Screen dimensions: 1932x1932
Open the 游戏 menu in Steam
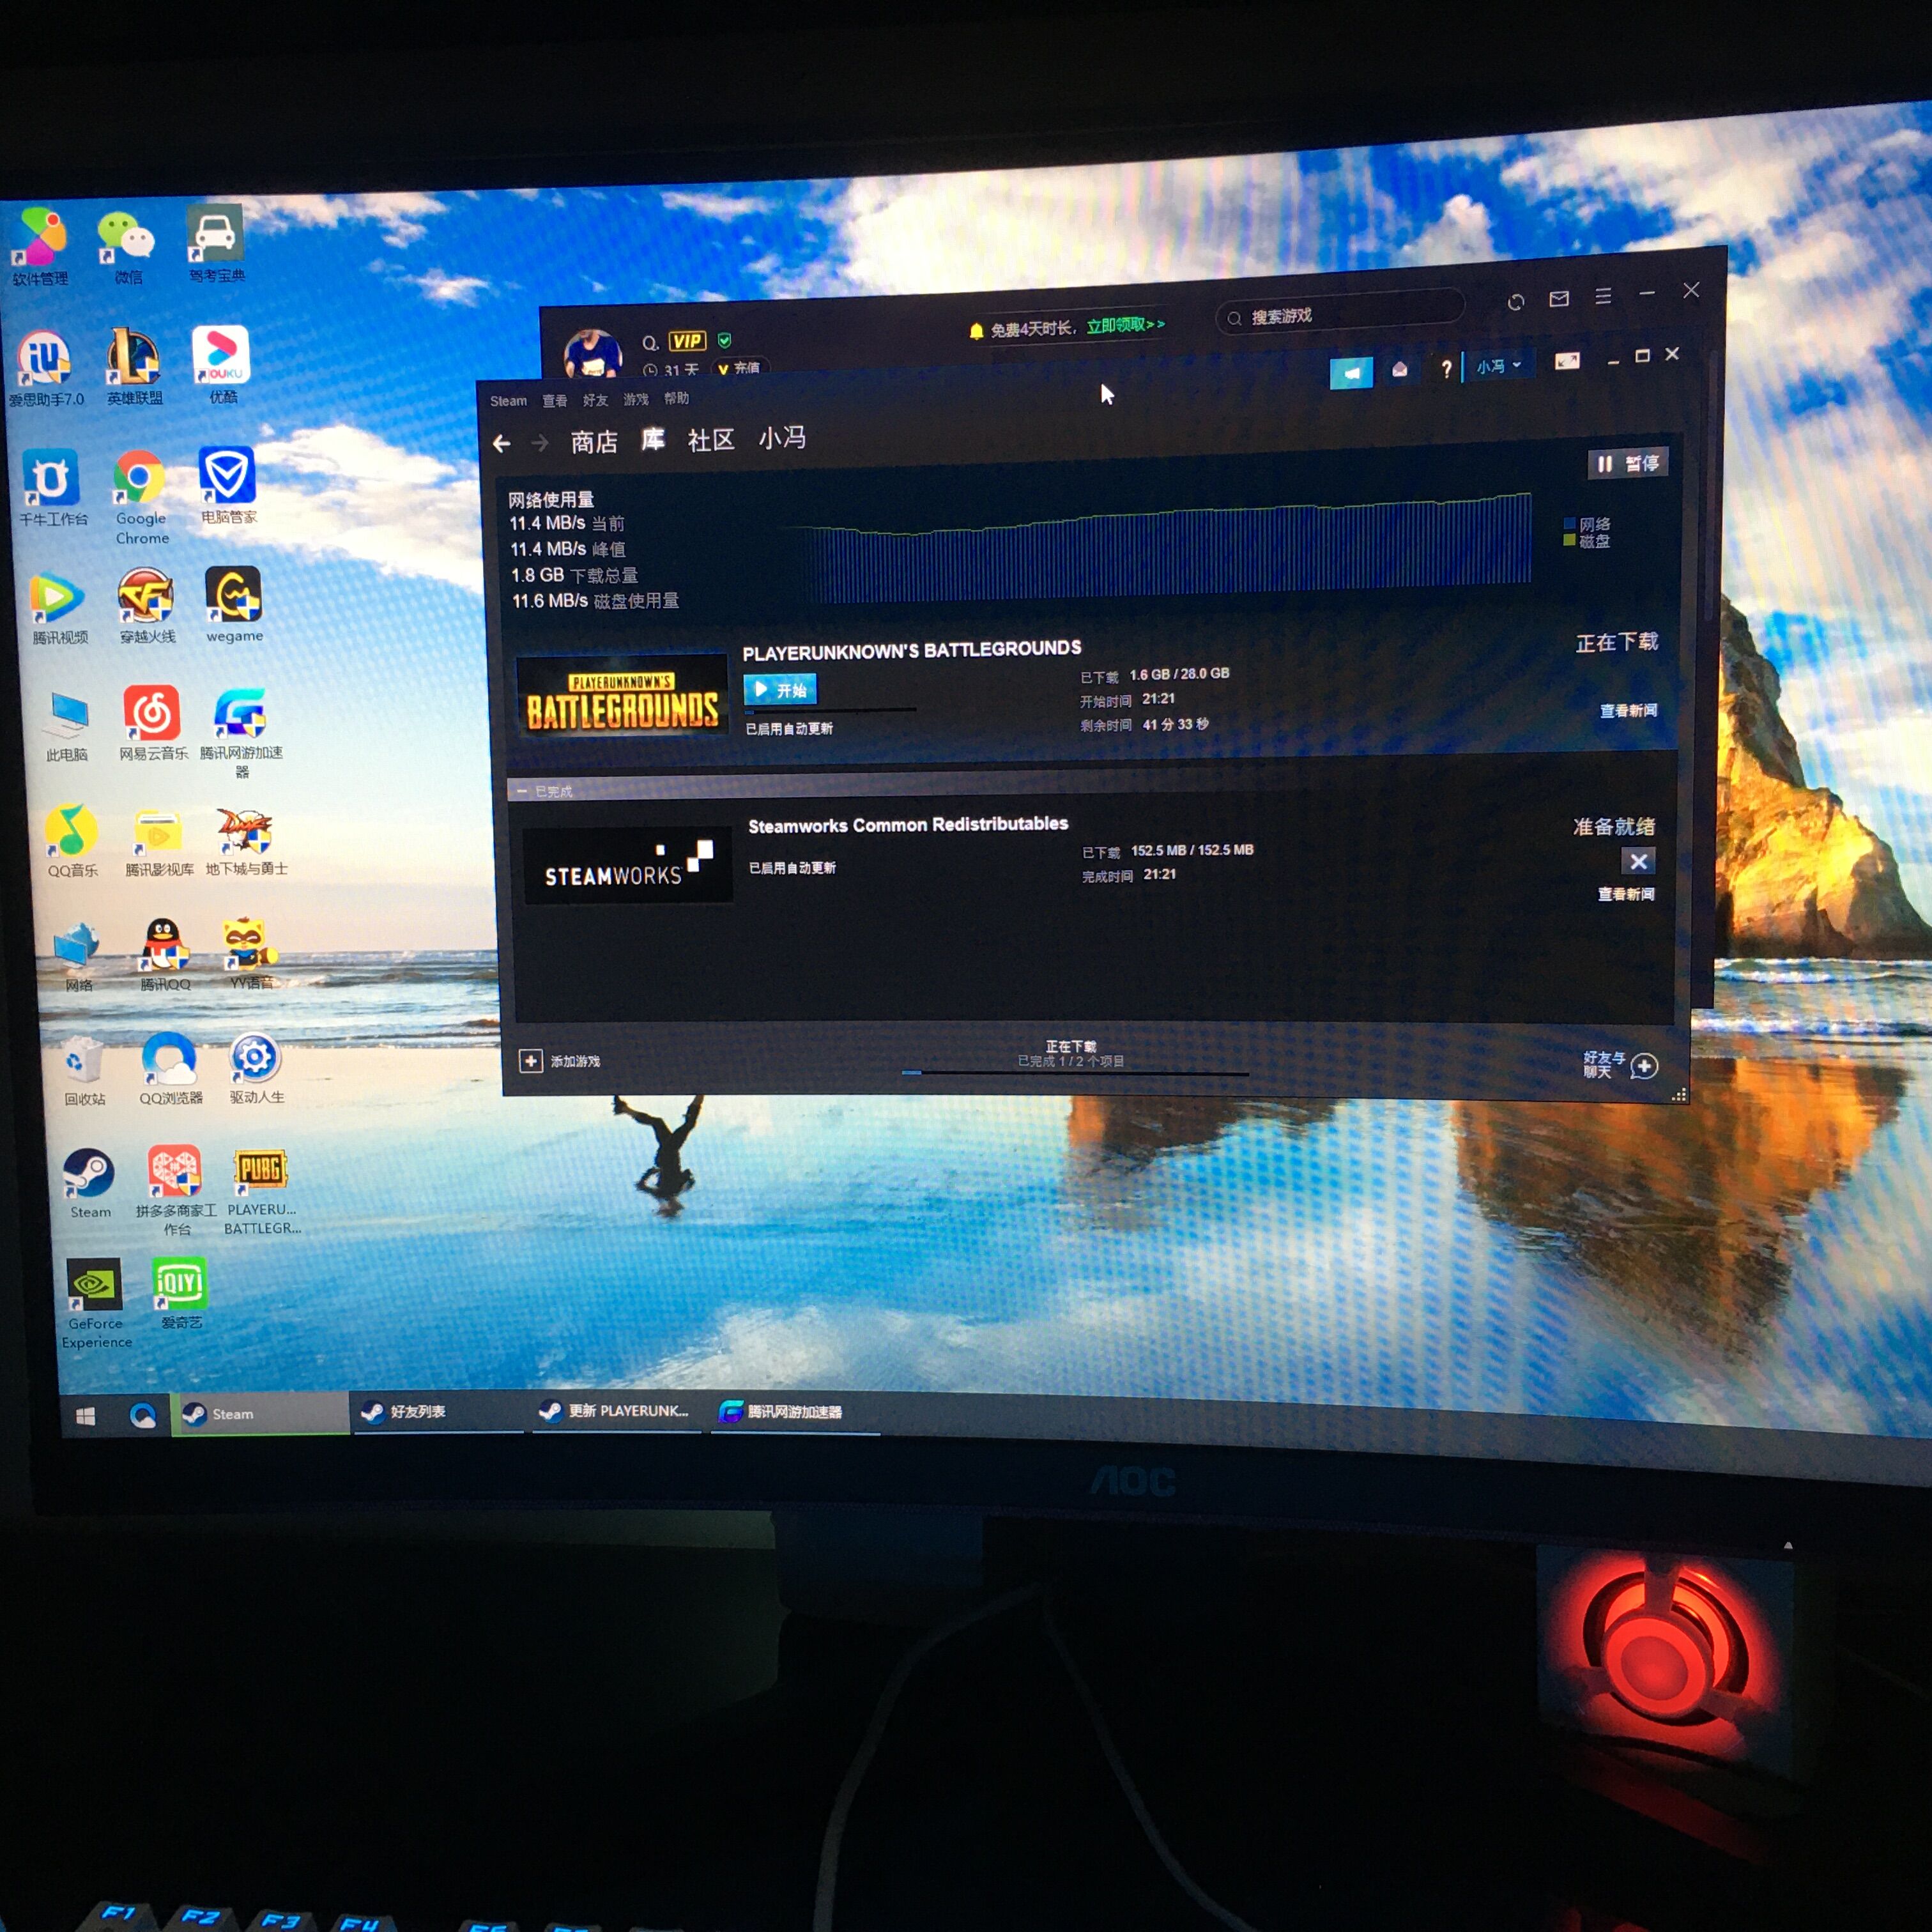pos(636,399)
